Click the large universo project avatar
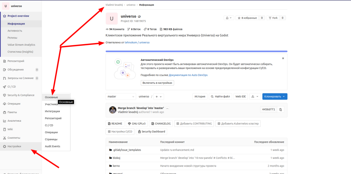The height and width of the screenshot is (174, 351). click(x=112, y=19)
